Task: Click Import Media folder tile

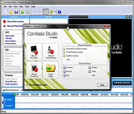Action: point(51,70)
